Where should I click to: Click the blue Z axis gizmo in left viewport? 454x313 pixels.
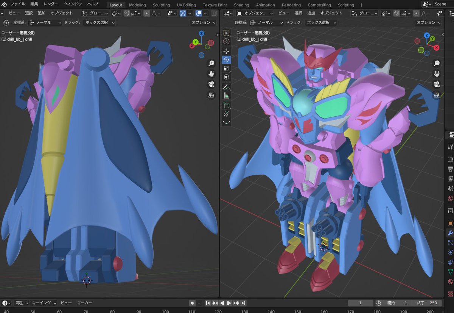click(x=202, y=33)
